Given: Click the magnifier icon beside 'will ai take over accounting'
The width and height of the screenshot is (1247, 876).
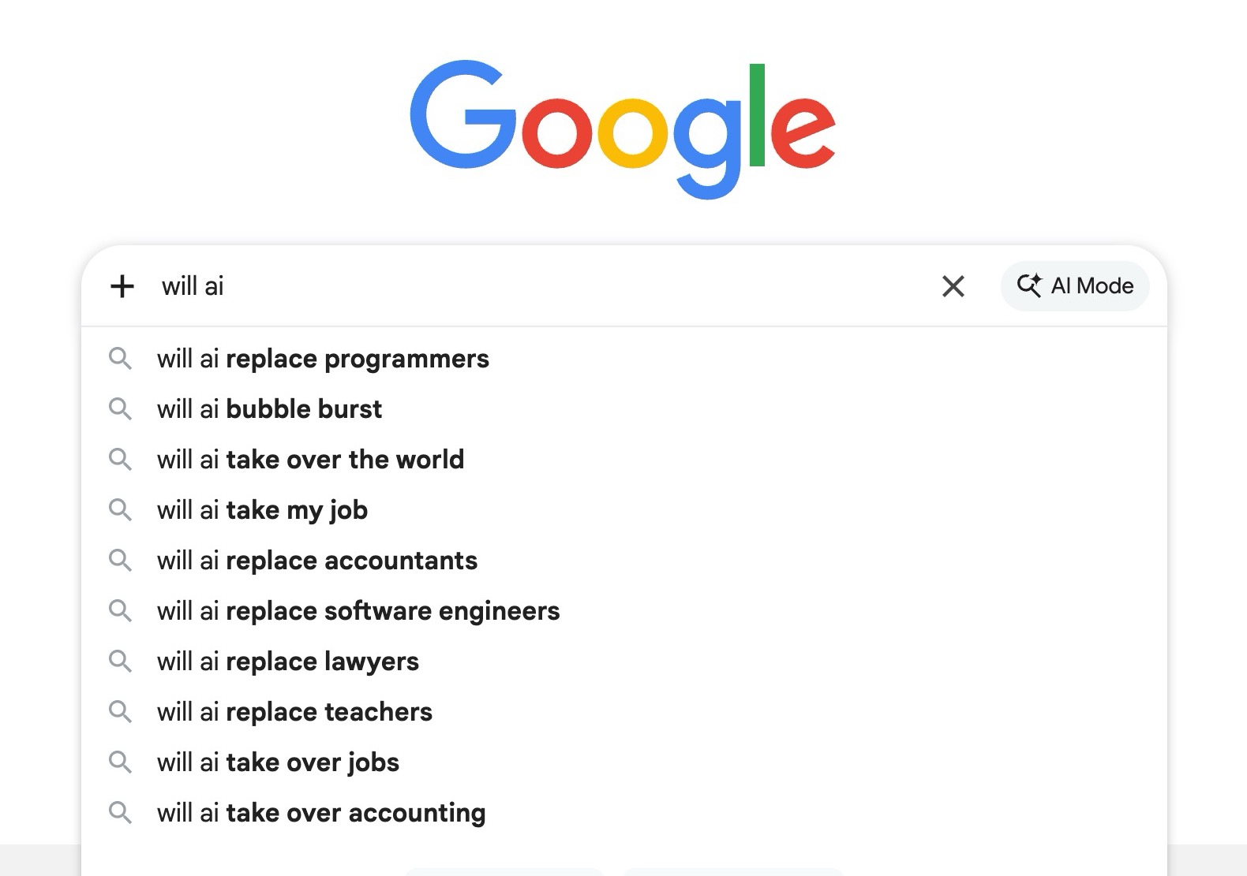Looking at the screenshot, I should click(121, 812).
